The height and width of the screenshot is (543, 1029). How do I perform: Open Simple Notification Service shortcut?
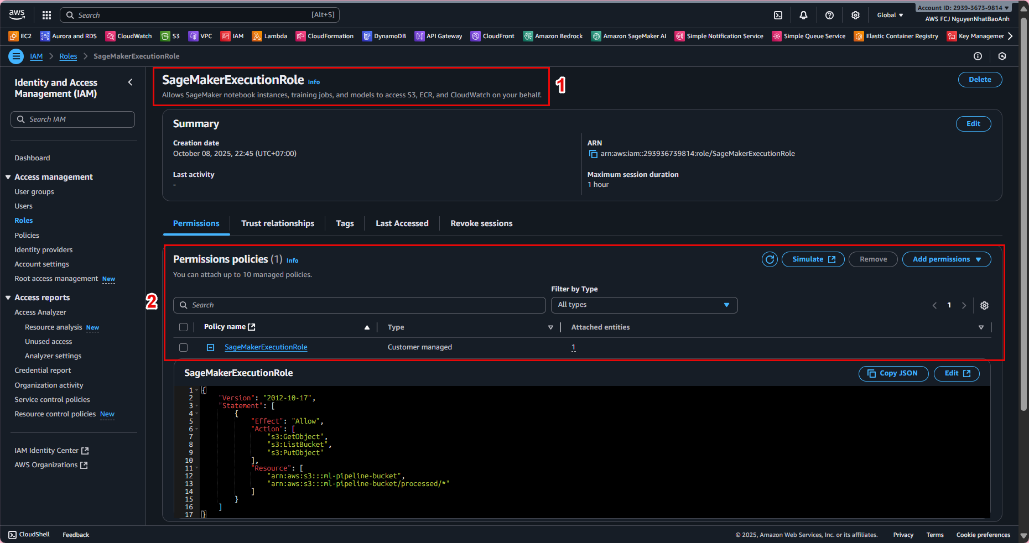point(719,36)
